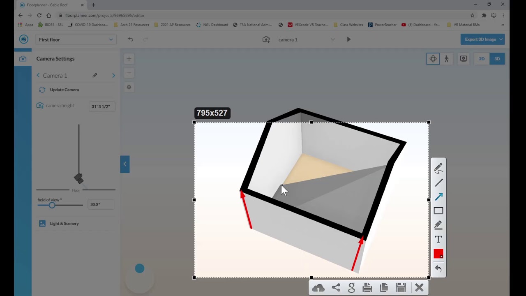526x296 pixels.
Task: Switch to 3D view
Action: click(497, 59)
